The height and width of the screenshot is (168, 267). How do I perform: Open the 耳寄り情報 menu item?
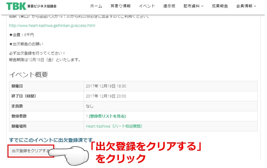tap(121, 6)
